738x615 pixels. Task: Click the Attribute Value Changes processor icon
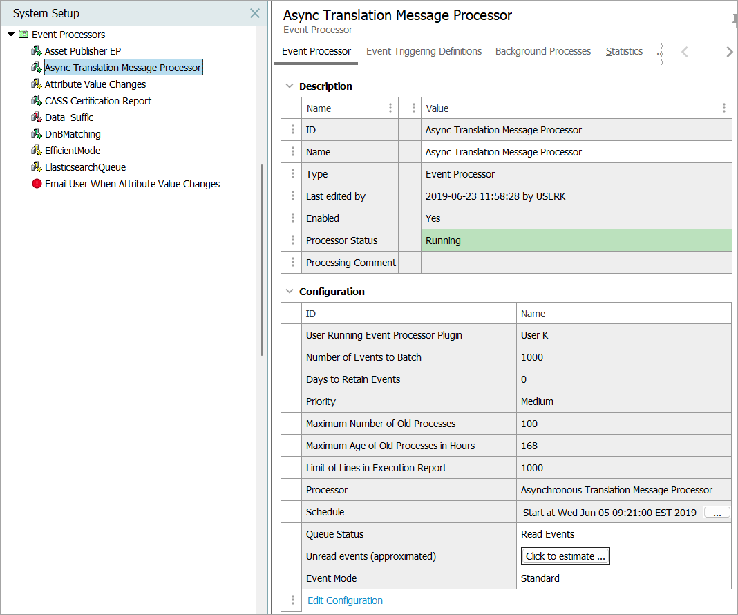click(x=37, y=84)
